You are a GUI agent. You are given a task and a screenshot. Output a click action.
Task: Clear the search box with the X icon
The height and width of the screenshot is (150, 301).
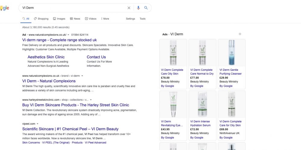[129, 8]
